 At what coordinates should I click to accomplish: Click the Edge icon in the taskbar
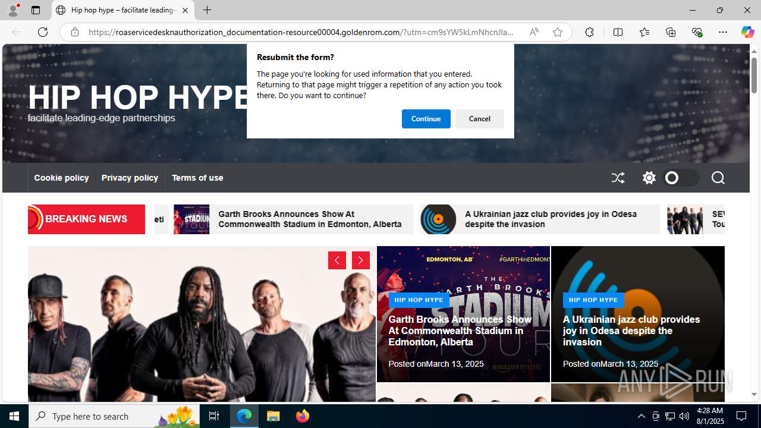[244, 416]
